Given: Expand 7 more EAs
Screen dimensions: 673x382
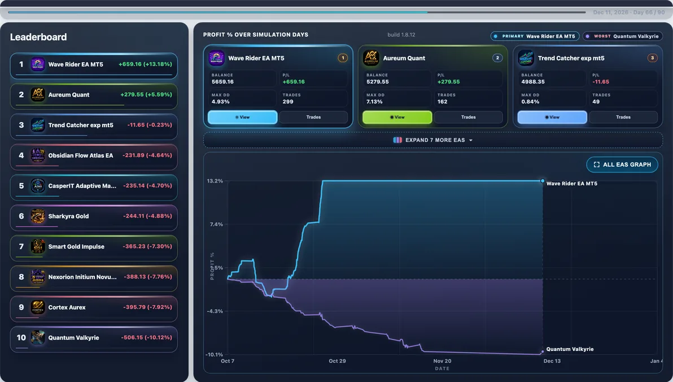Looking at the screenshot, I should (433, 140).
